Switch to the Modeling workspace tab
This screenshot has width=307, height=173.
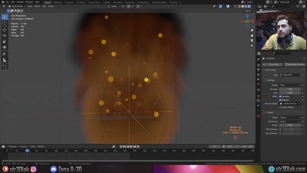58,2
